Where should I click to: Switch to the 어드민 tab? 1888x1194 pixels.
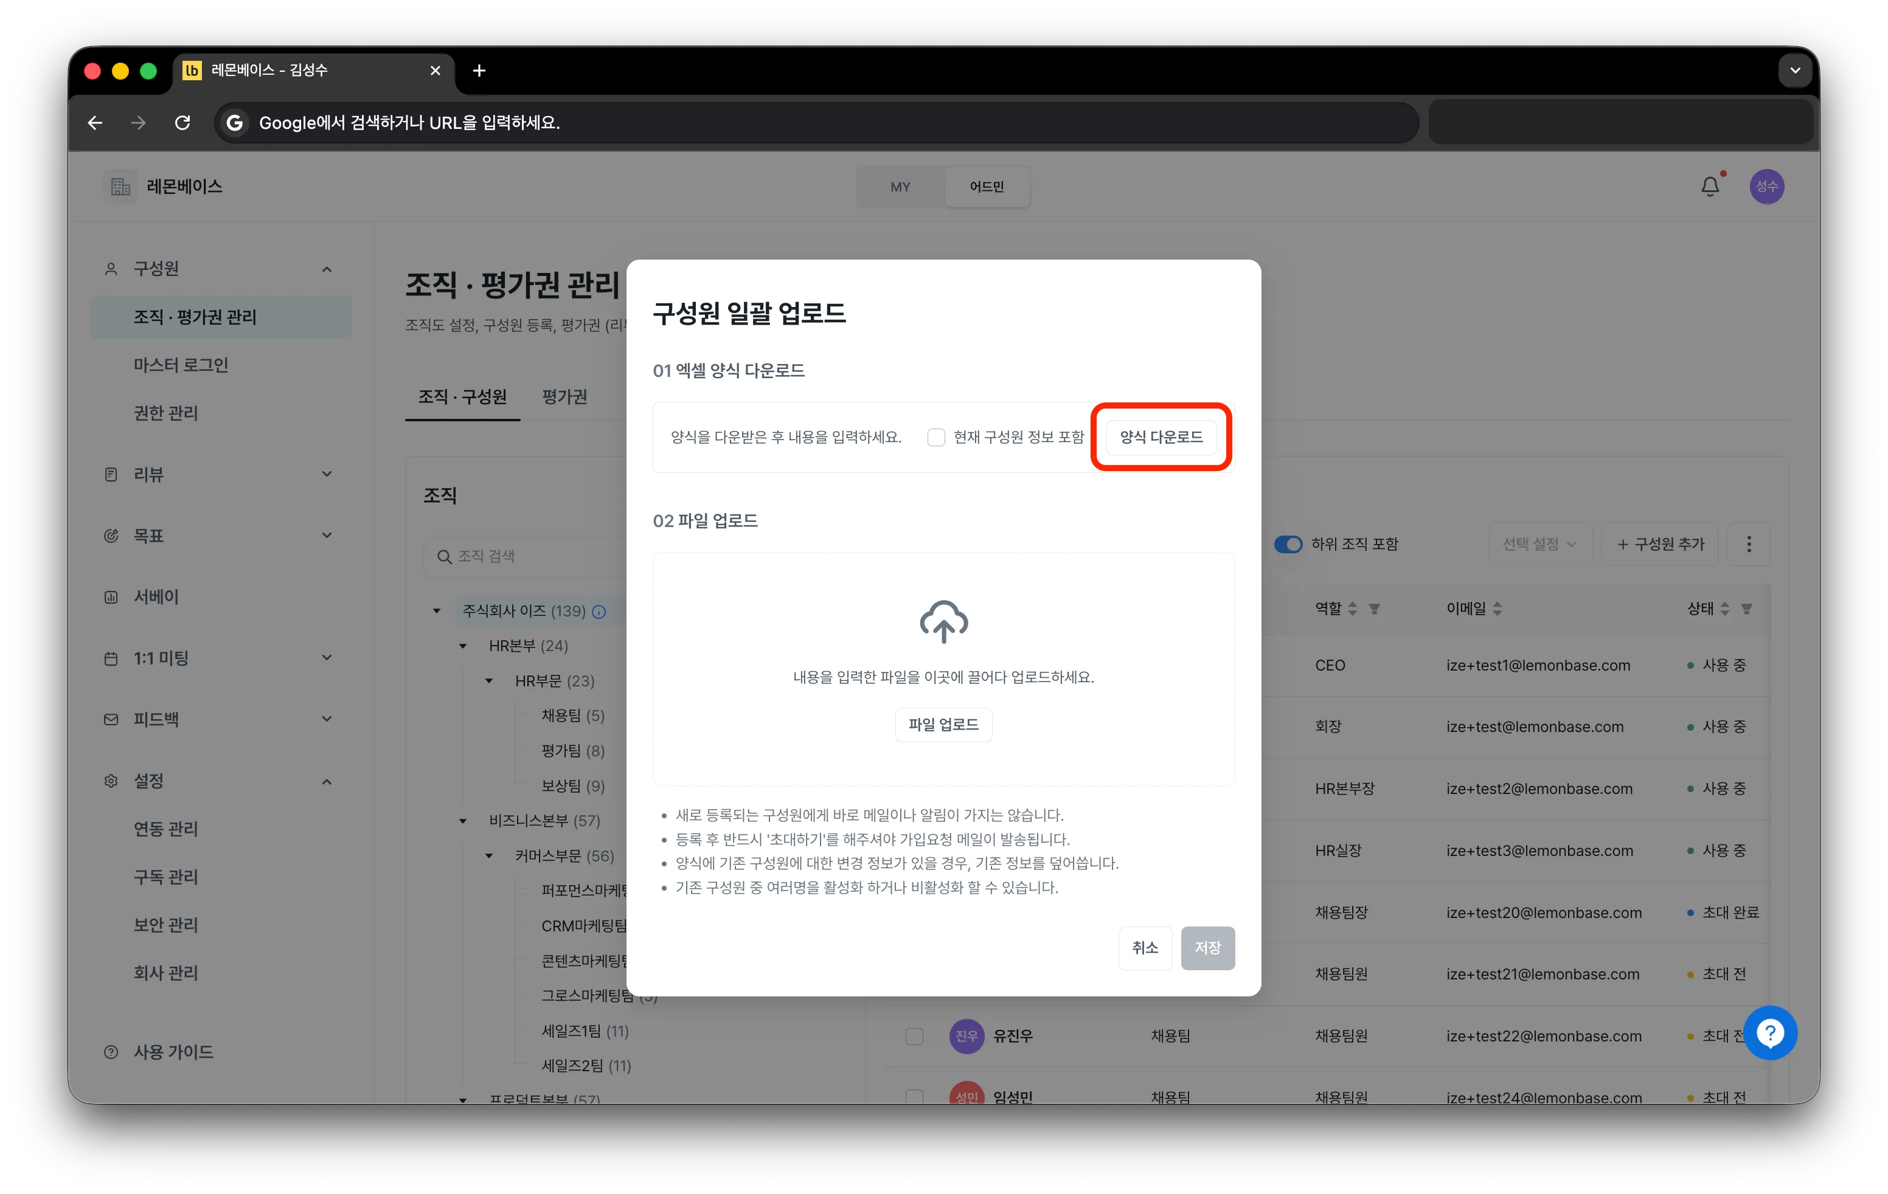(x=987, y=187)
